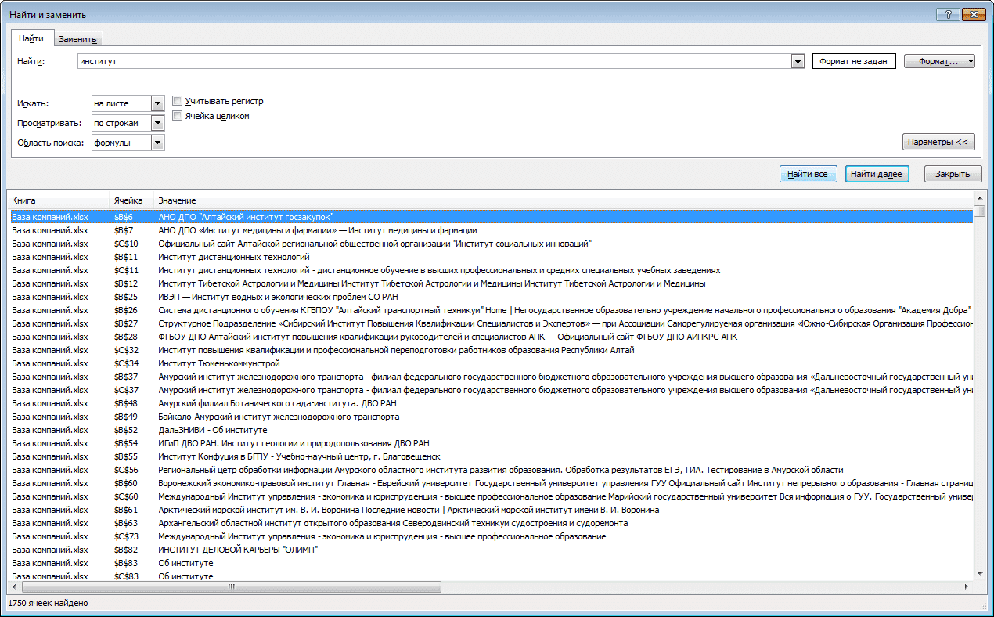Viewport: 994px width, 617px height.
Task: Open the Help button in the title bar
Action: coord(948,14)
